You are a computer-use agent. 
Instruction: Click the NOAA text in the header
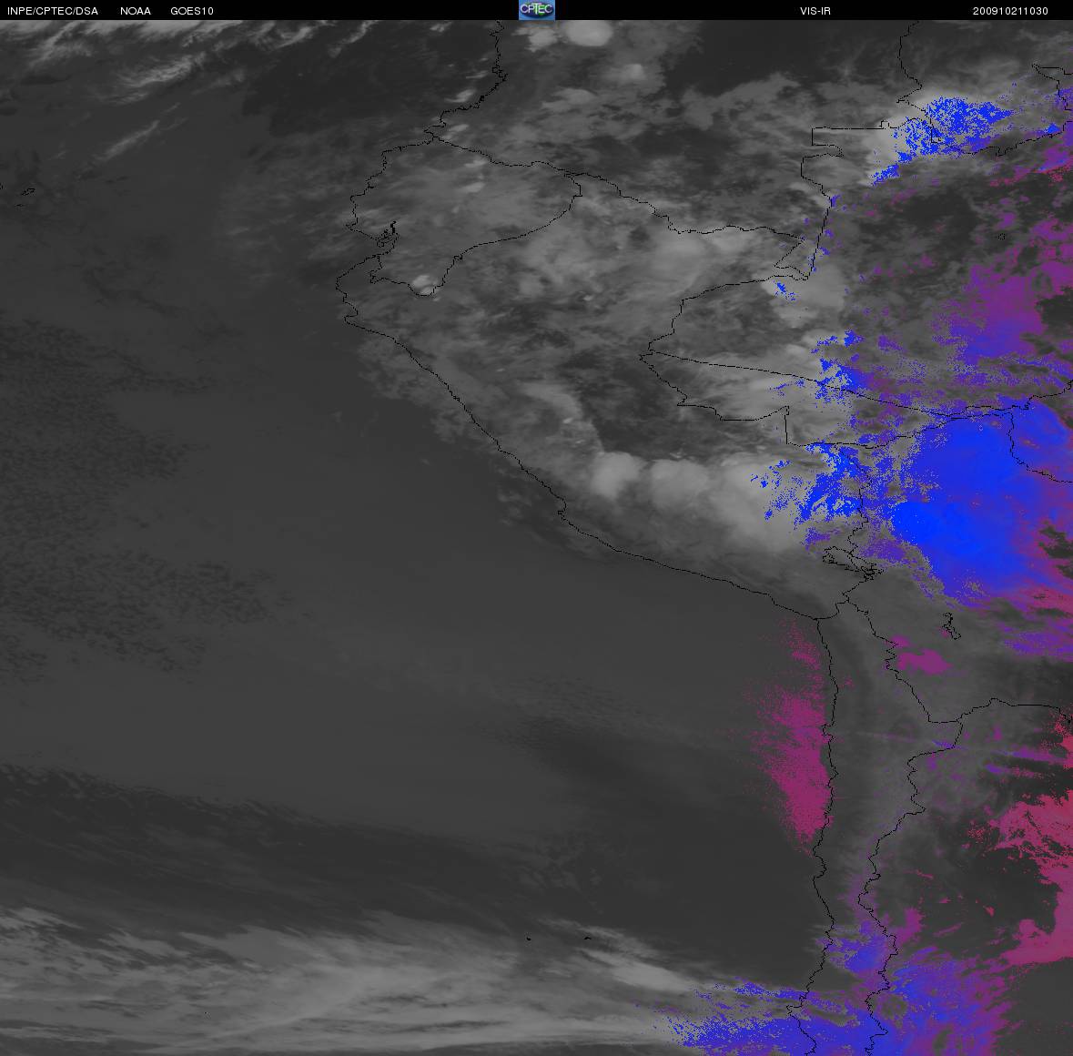coord(136,11)
